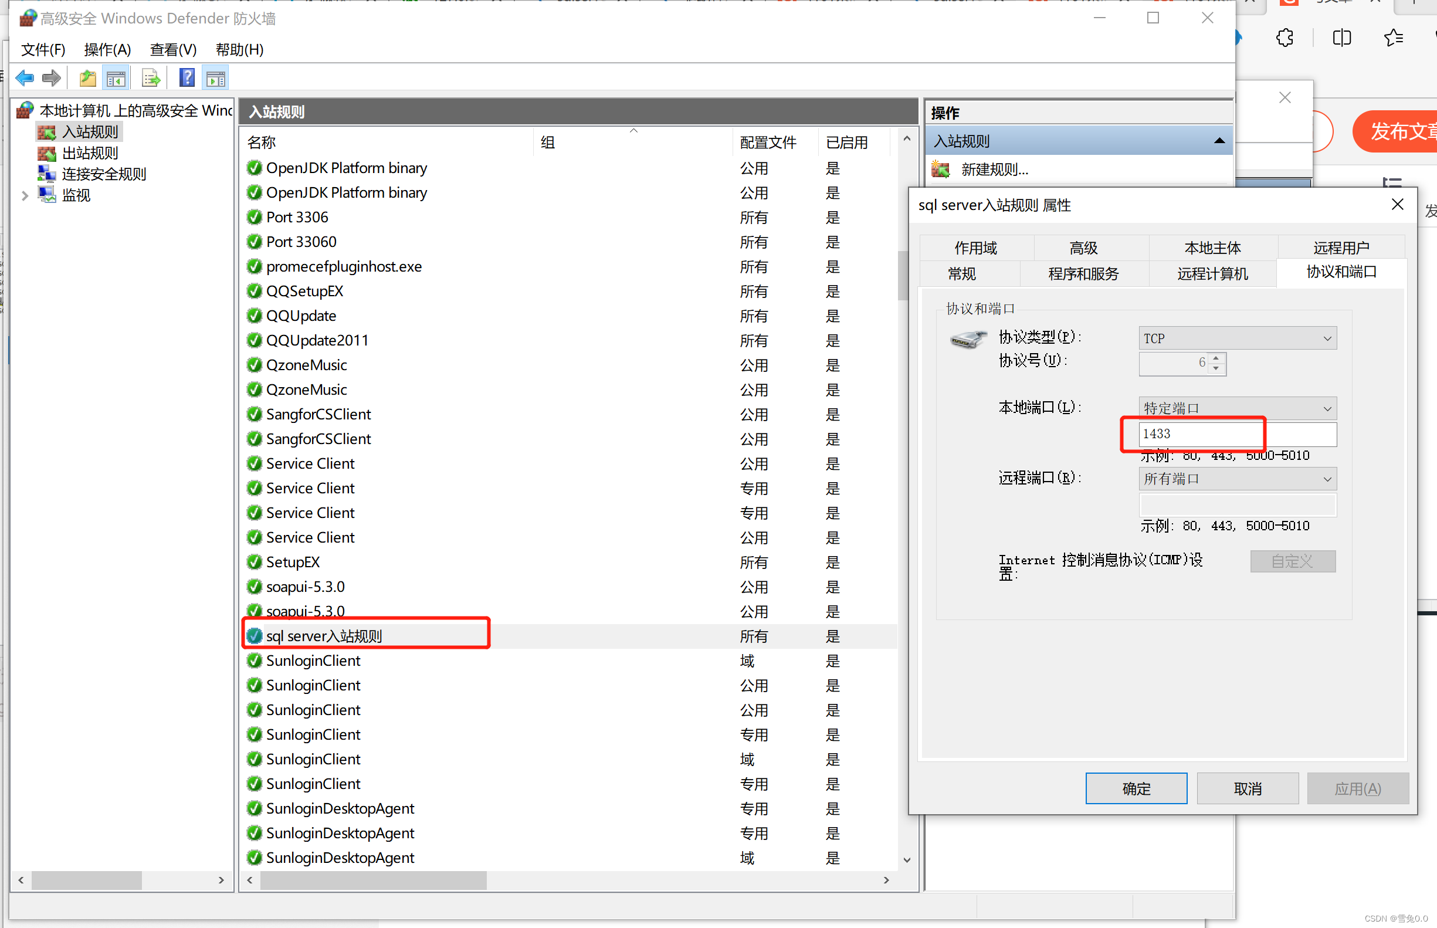1437x928 pixels.
Task: Scroll down the inbound rules list
Action: point(907,863)
